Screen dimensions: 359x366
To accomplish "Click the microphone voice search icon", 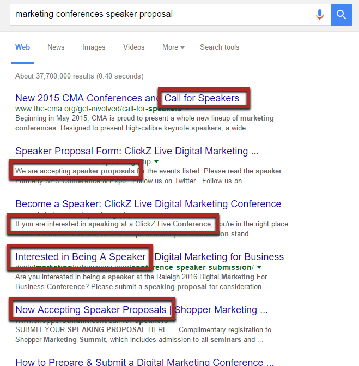I will 320,15.
